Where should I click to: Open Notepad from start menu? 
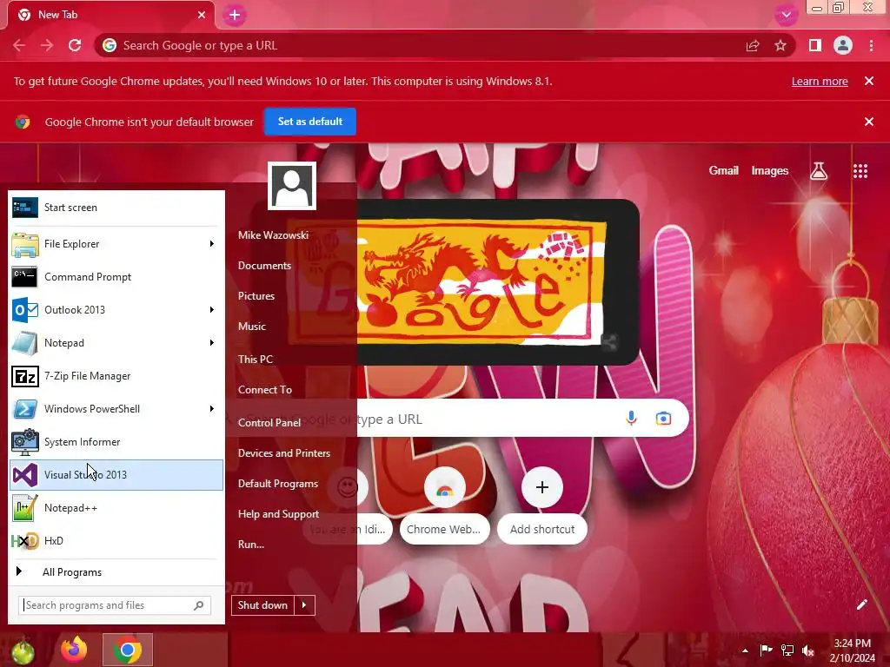116,342
